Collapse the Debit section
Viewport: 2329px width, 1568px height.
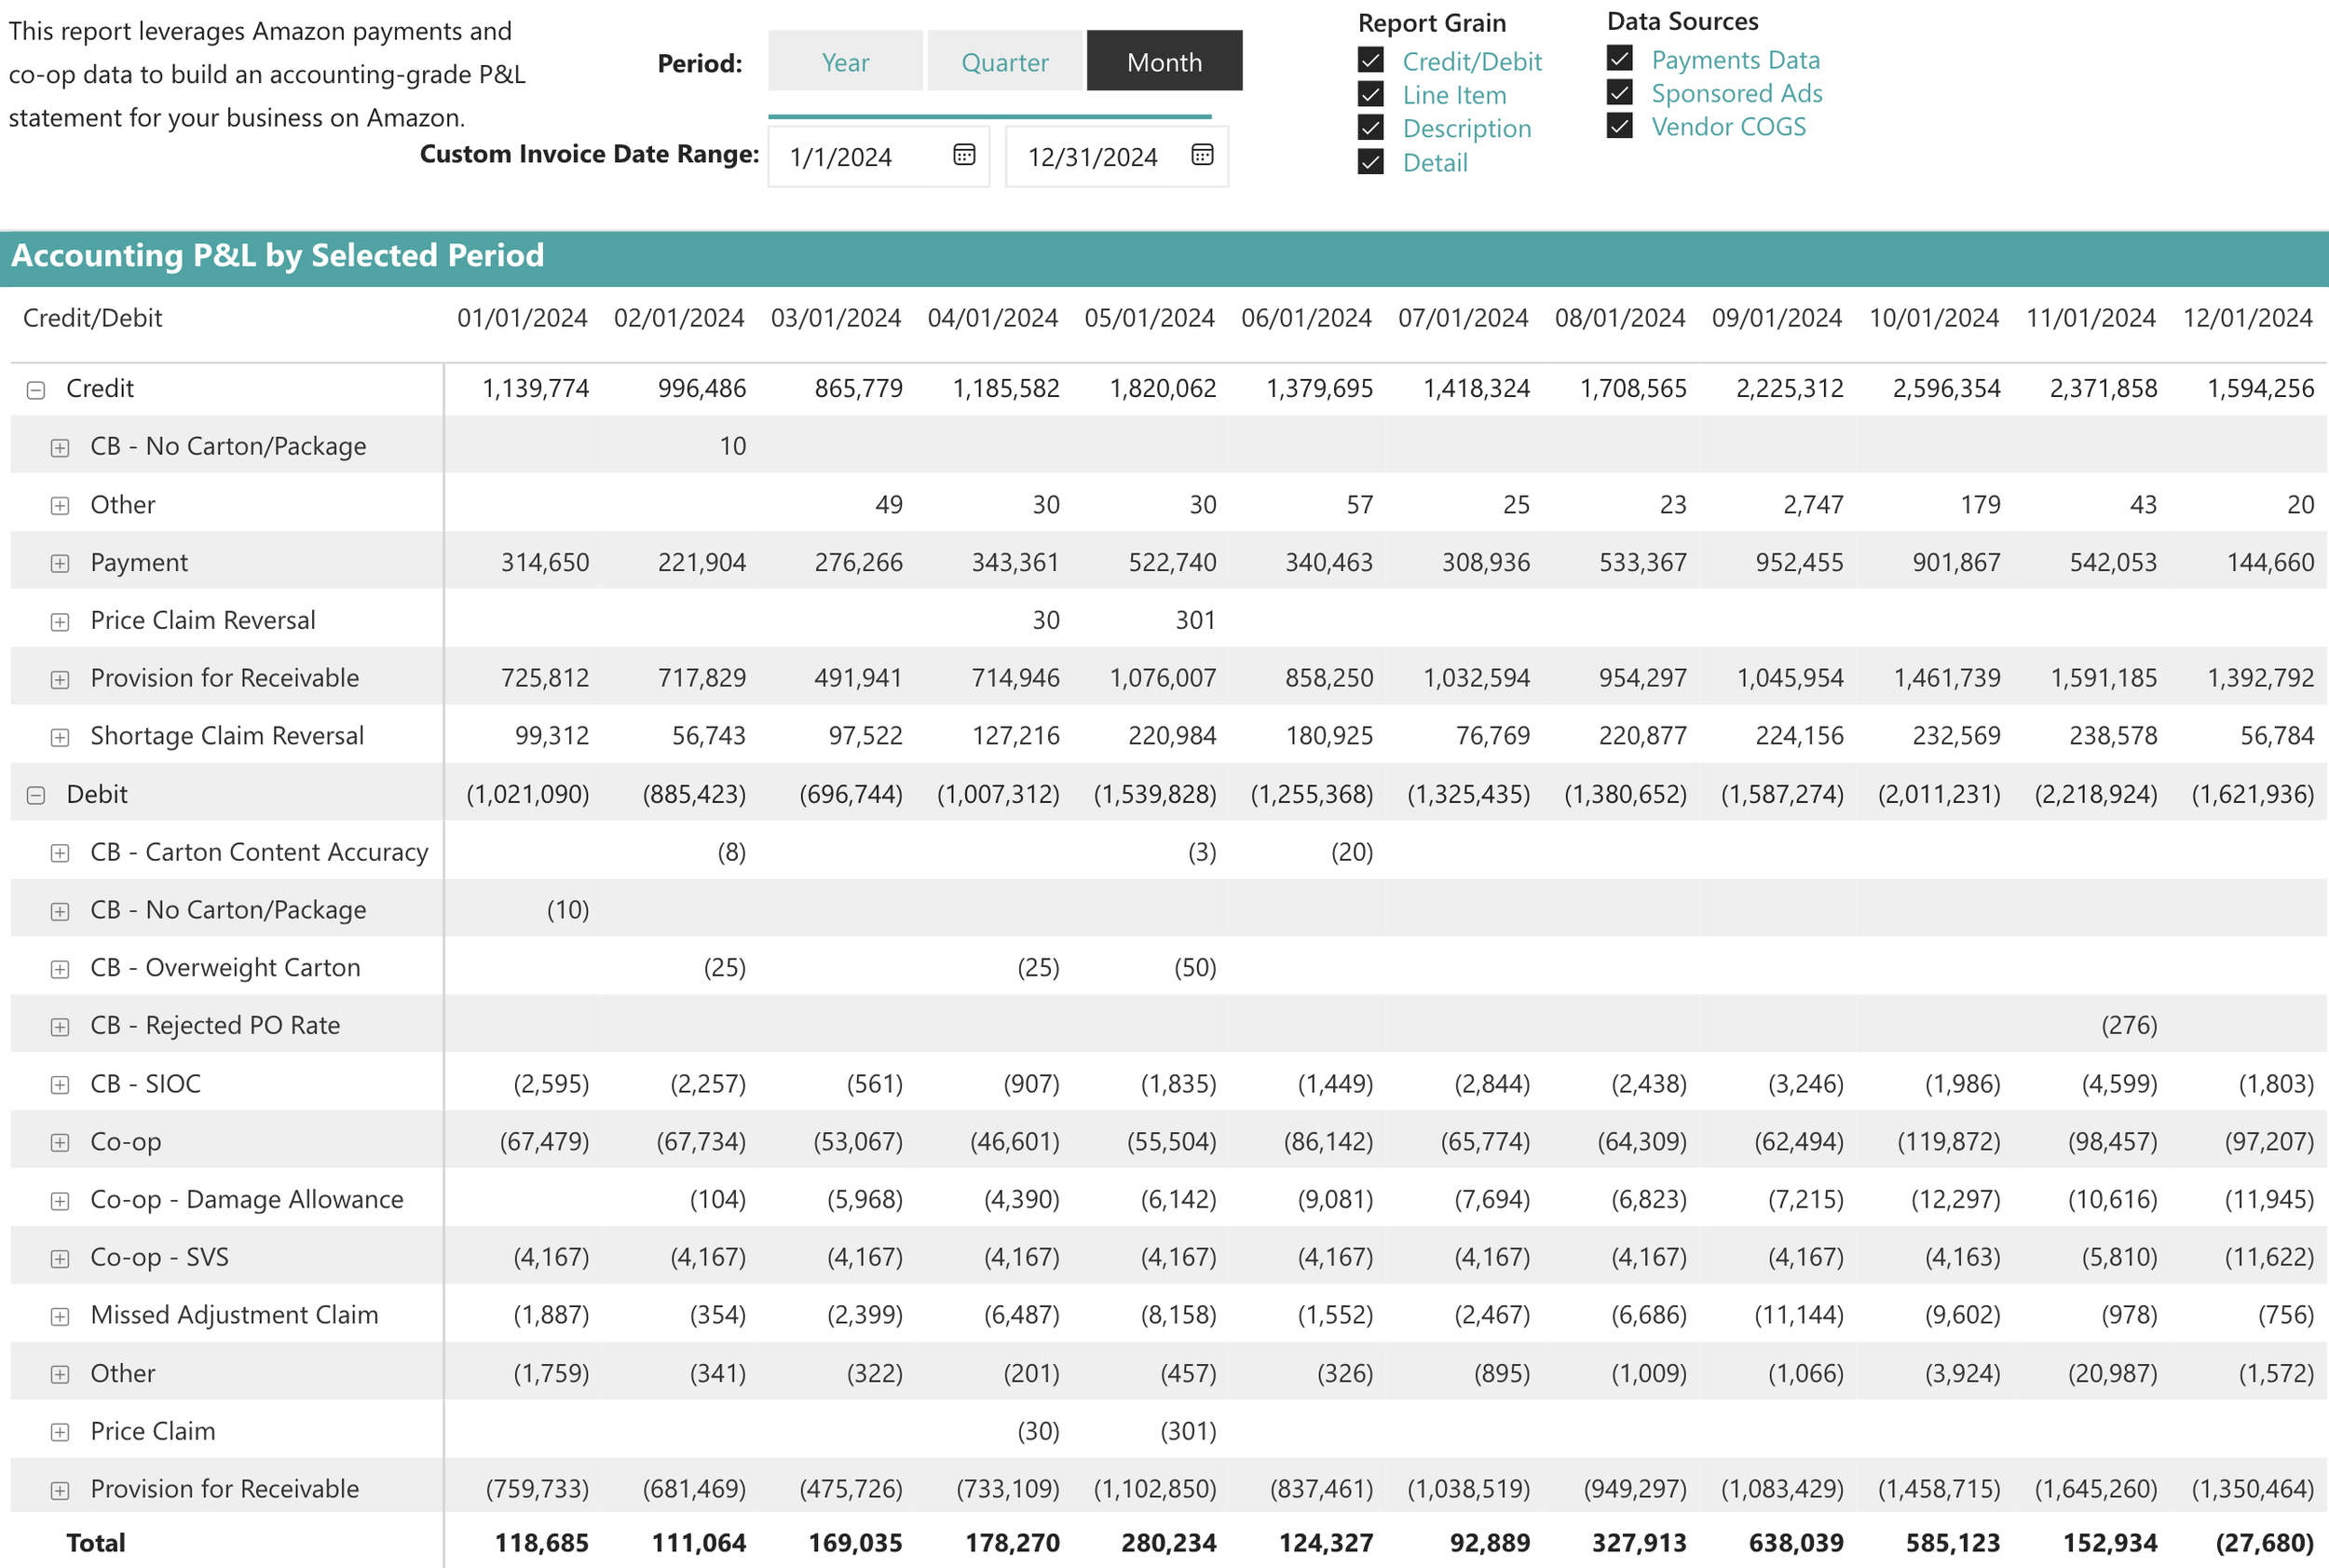coord(36,793)
